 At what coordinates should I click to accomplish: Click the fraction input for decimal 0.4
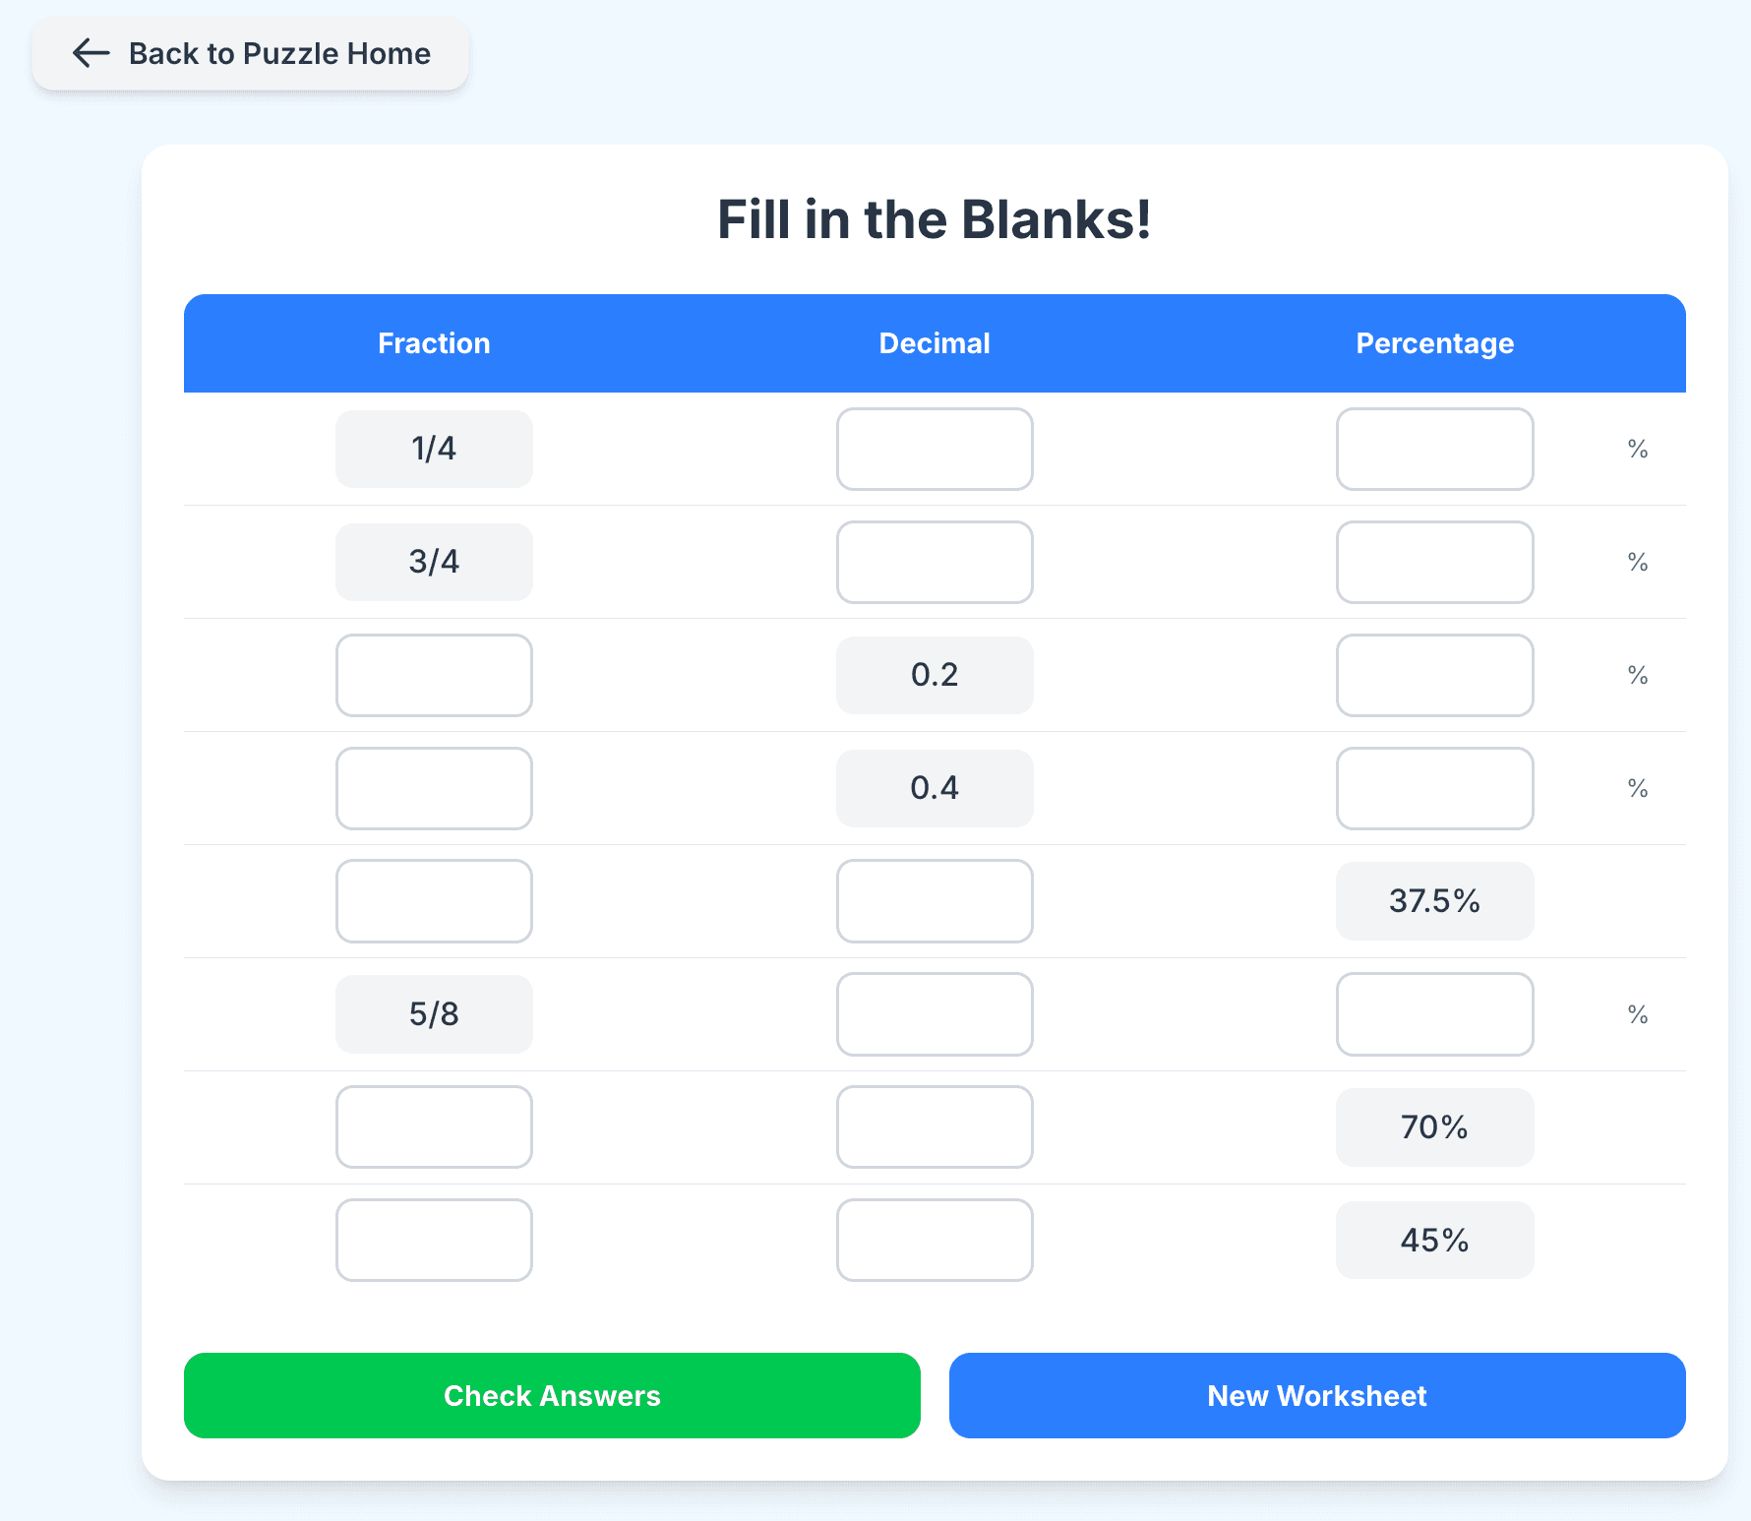click(434, 788)
